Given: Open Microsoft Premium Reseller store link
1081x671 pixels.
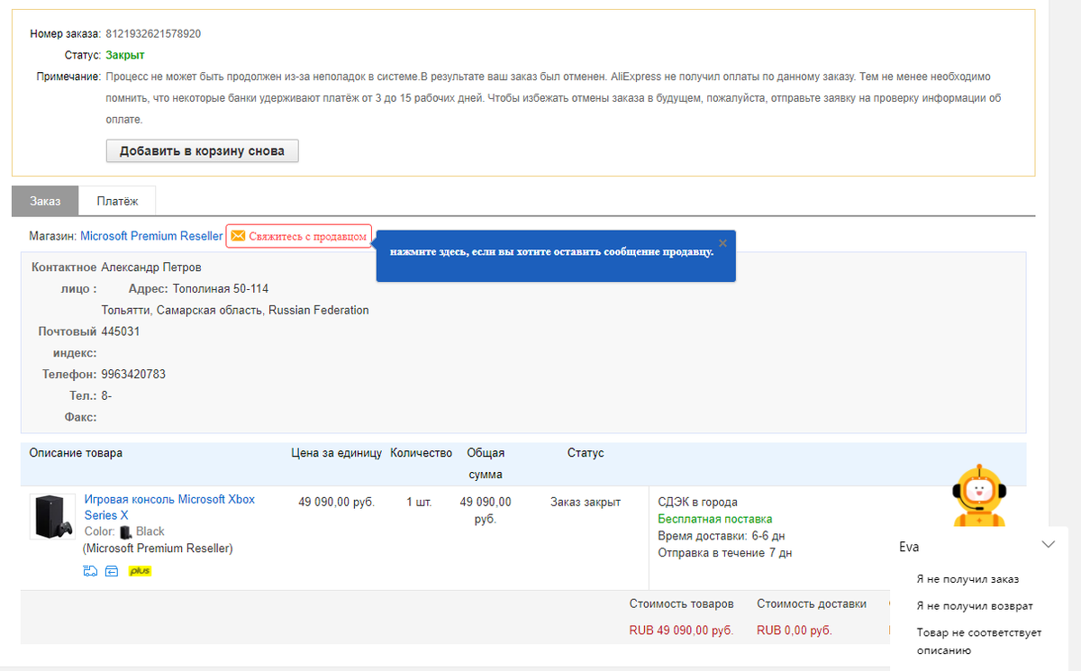Looking at the screenshot, I should (151, 236).
